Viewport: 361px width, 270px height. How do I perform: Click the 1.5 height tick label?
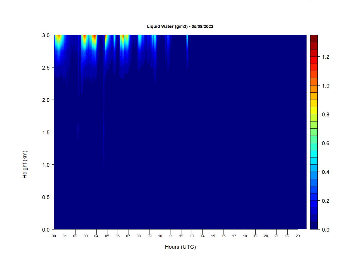tap(46, 132)
